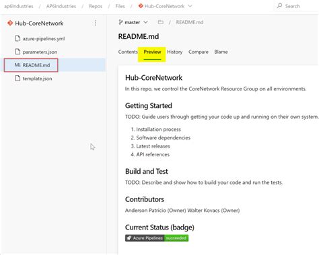Open ap6Industries organization breadcrumb
This screenshot has height=255, width=319.
click(x=19, y=6)
